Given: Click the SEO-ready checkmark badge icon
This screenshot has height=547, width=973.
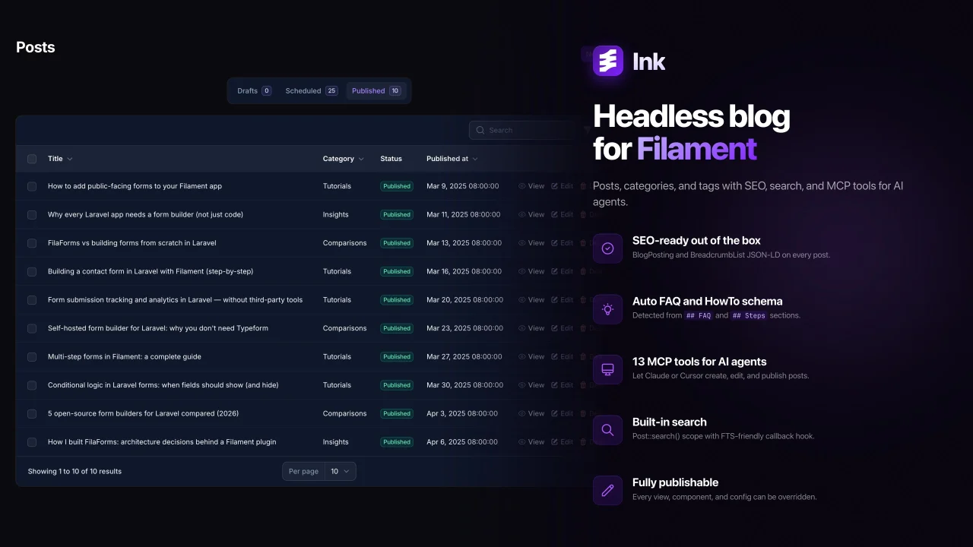Looking at the screenshot, I should tap(607, 248).
